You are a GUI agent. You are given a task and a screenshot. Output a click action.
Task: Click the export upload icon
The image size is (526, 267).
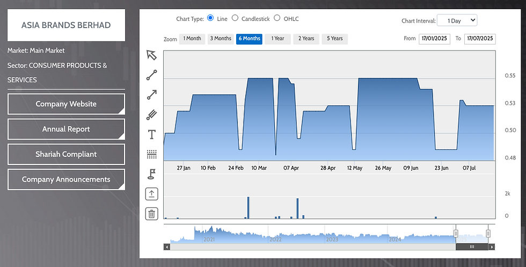point(151,194)
